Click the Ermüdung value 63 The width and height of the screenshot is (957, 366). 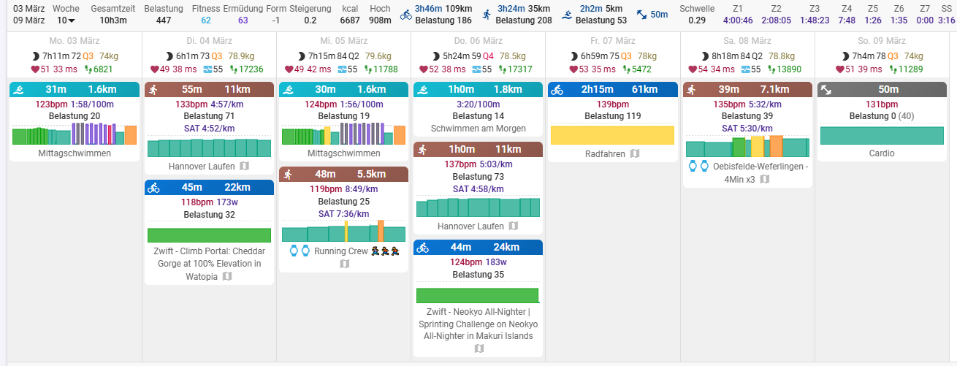[243, 20]
